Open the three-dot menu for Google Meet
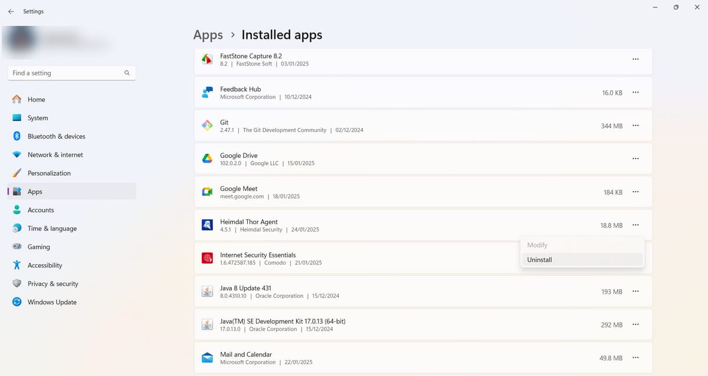708x376 pixels. tap(635, 192)
